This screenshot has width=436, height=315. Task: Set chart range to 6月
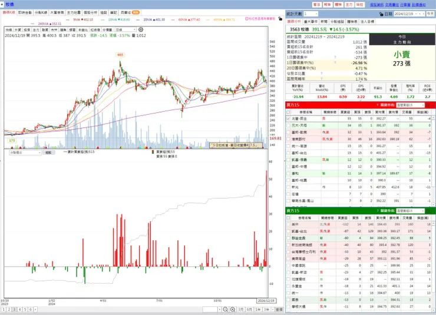tap(249, 309)
